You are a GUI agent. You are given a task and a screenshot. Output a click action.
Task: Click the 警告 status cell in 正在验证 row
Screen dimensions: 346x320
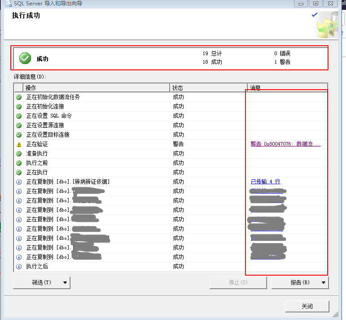178,144
